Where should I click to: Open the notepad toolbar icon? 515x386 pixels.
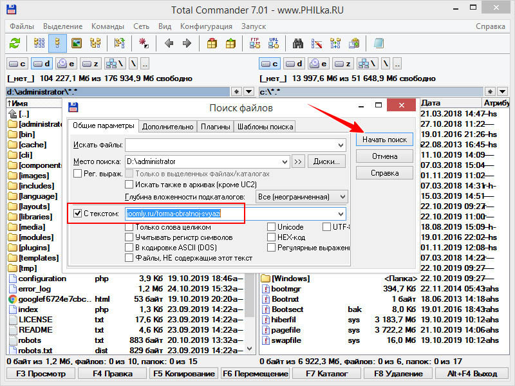click(379, 43)
